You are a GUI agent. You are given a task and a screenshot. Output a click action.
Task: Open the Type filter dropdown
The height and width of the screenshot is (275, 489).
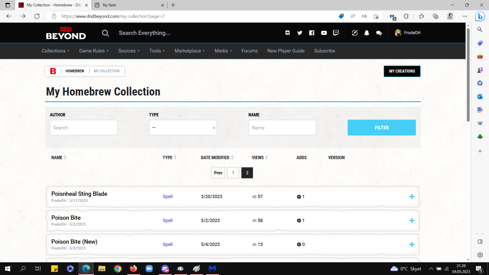(x=183, y=128)
